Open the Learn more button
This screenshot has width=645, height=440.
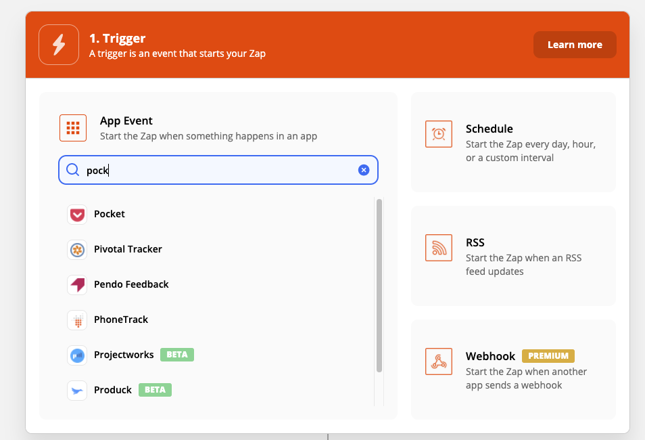point(575,45)
